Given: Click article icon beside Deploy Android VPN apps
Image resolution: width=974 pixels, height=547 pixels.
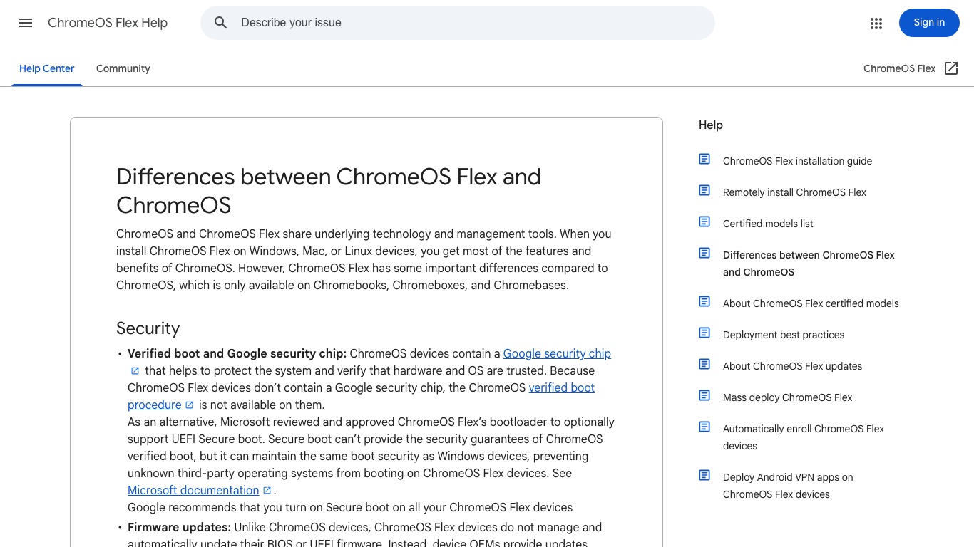Looking at the screenshot, I should pyautogui.click(x=704, y=475).
